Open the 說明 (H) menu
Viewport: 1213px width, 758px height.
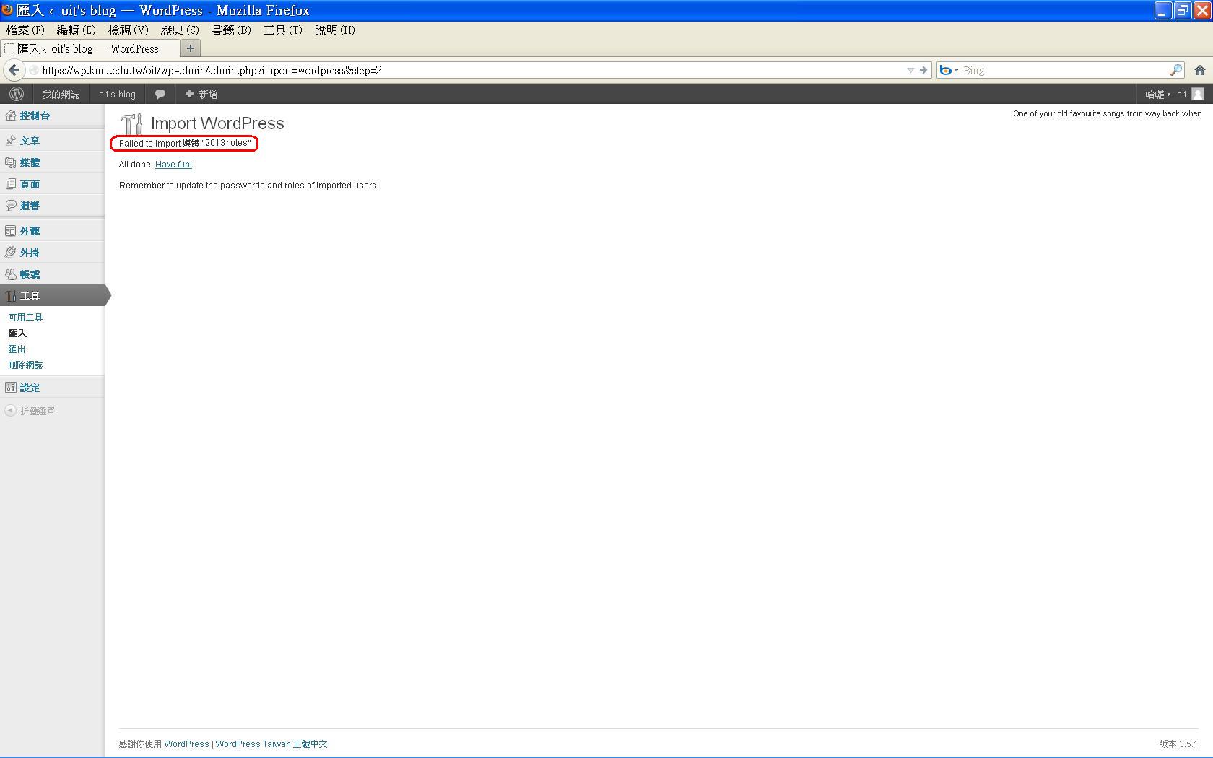click(334, 30)
